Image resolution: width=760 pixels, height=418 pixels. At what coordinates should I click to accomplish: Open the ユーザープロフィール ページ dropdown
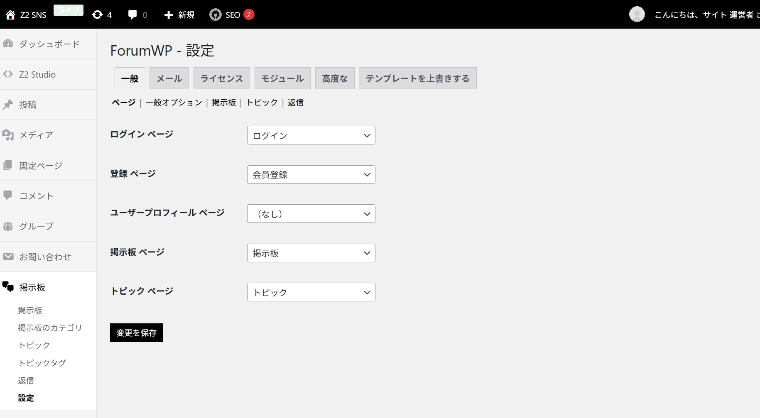[311, 214]
